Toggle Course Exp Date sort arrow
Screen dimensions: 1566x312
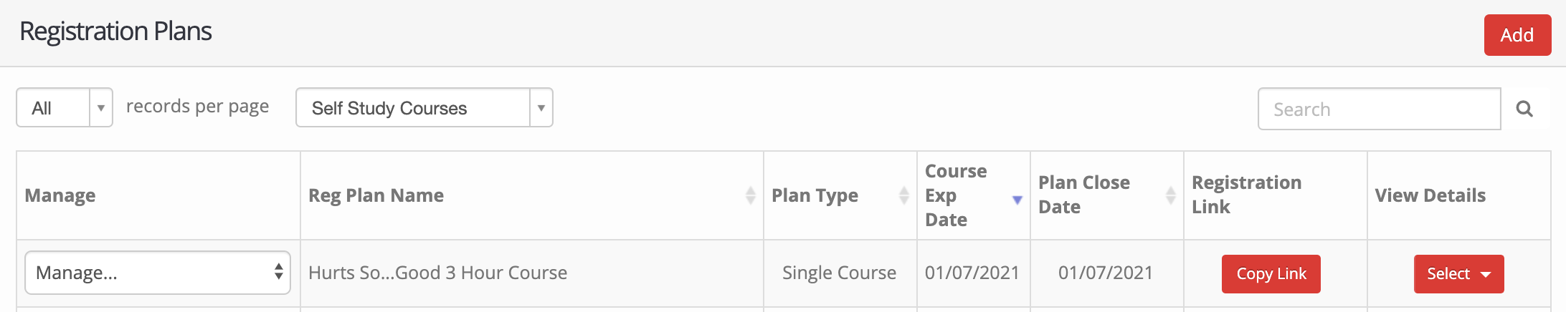pos(1017,200)
